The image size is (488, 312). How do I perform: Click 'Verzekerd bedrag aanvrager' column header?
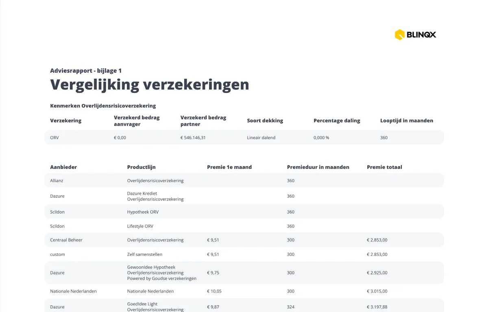point(137,120)
